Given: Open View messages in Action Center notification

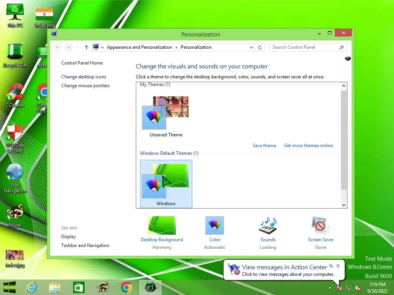Looking at the screenshot, I should coord(284,267).
